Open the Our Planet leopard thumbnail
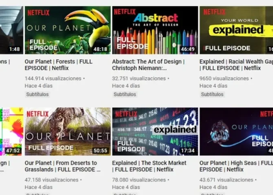Screen dimensions: 273x195 tap(68, 132)
